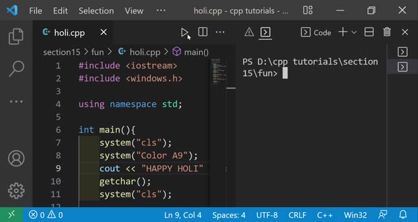Open the Accounts menu in activity bar

tap(16, 158)
